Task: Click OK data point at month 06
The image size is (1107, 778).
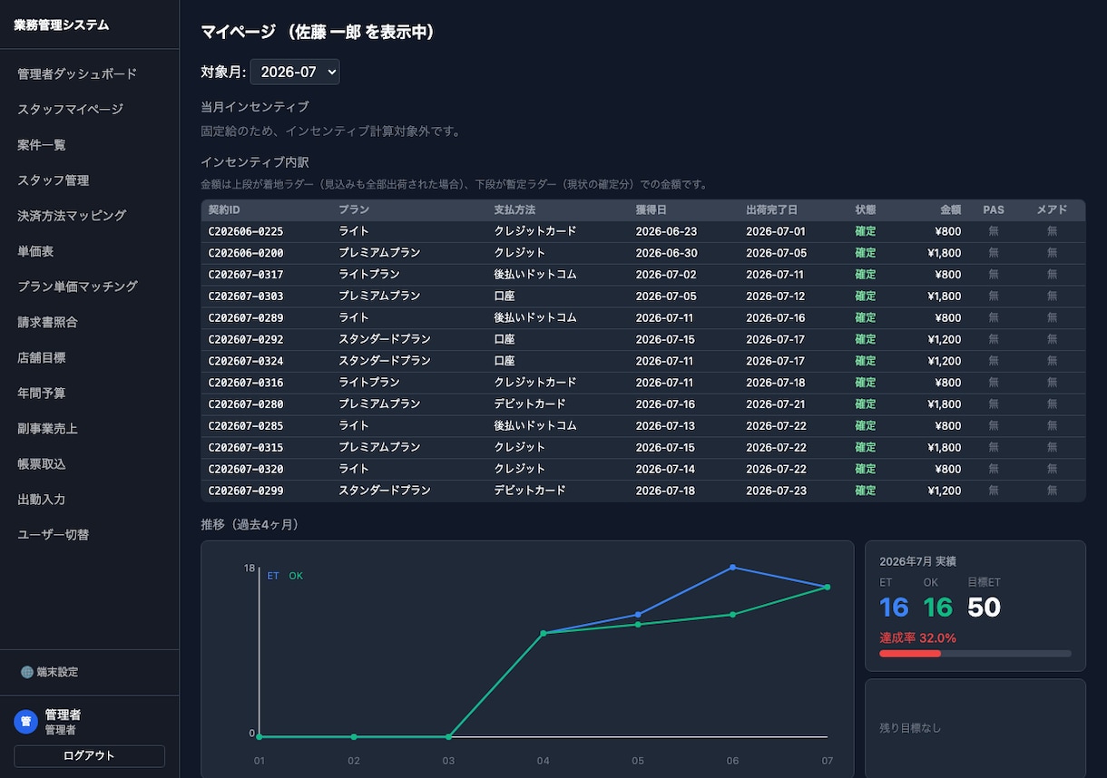Action: coord(732,615)
